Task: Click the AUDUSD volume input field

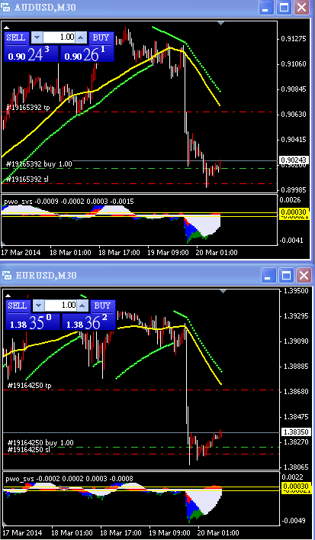Action: coord(59,37)
